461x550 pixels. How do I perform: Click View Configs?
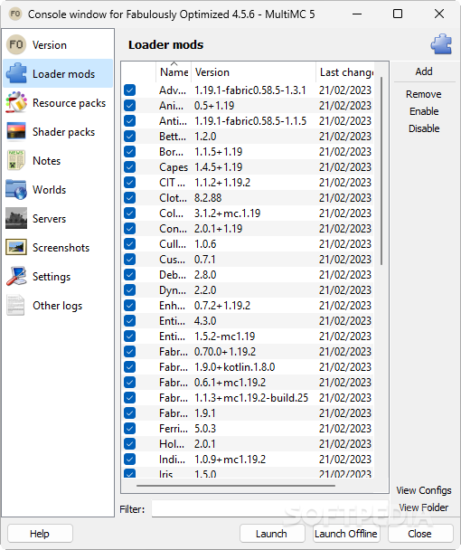click(x=424, y=490)
